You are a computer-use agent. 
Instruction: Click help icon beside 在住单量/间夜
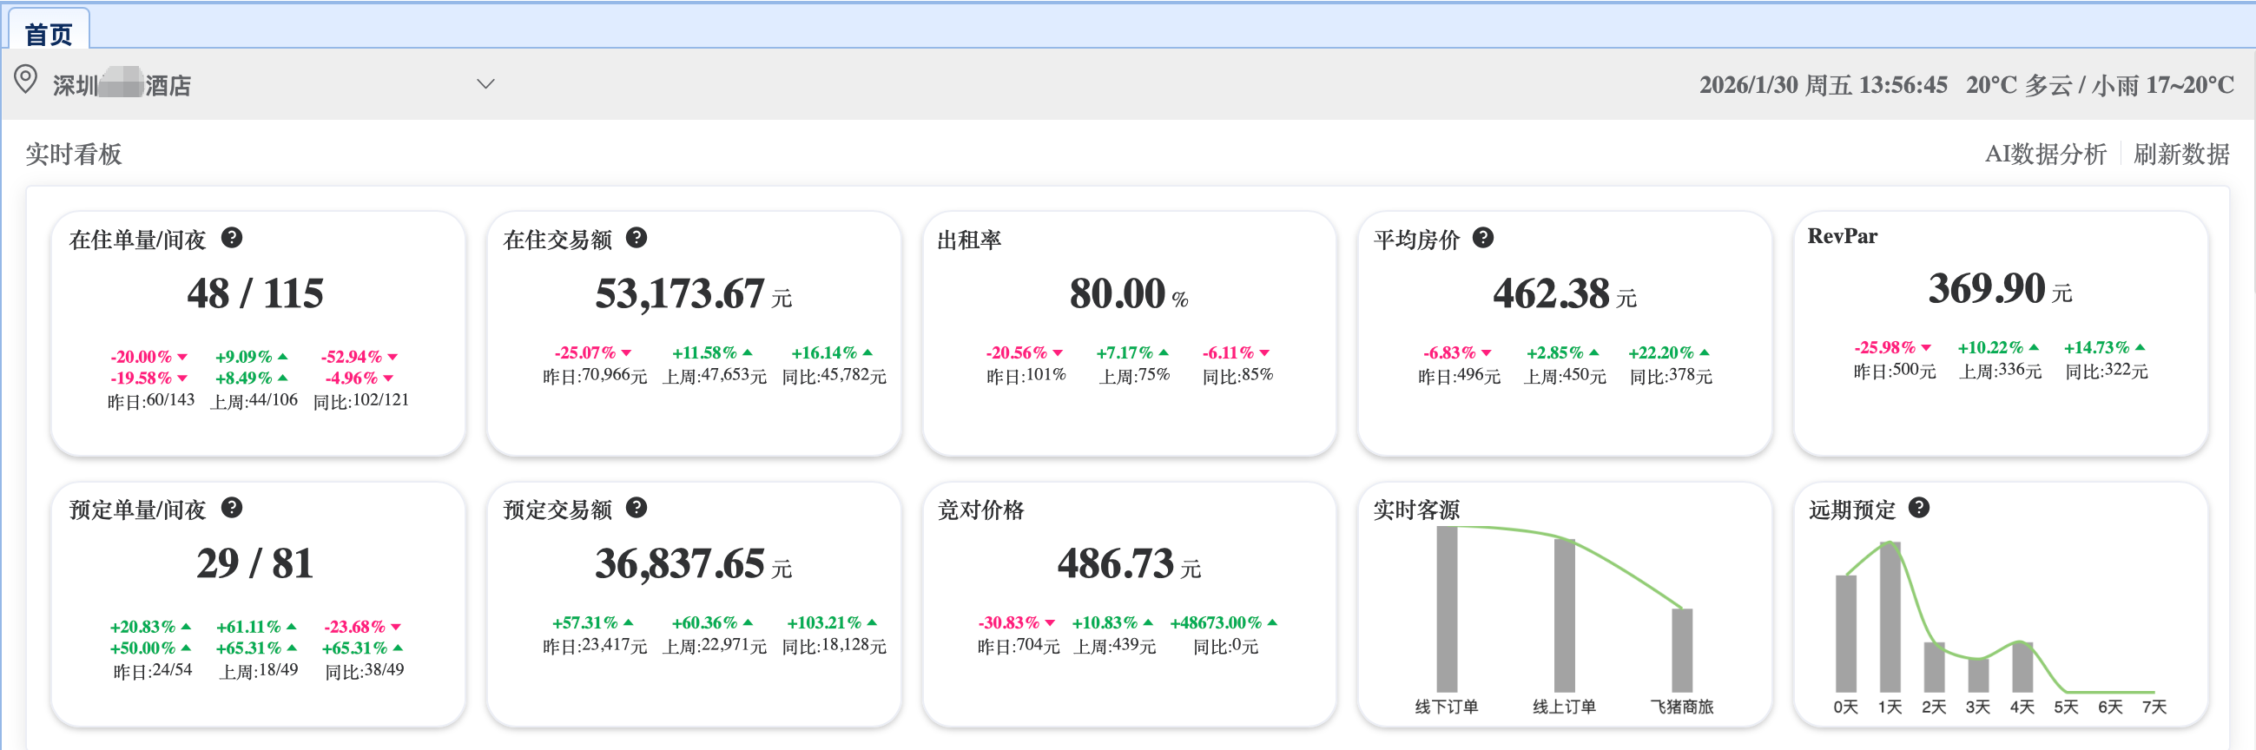231,238
